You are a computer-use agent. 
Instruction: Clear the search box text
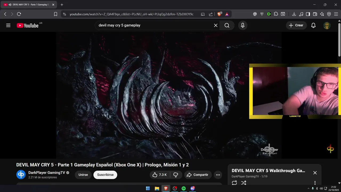pyautogui.click(x=216, y=25)
